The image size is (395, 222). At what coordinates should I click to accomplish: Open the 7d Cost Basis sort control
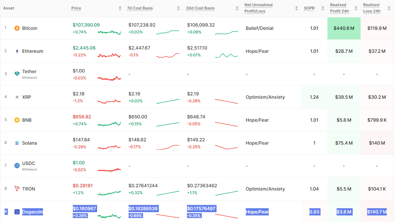pos(178,8)
